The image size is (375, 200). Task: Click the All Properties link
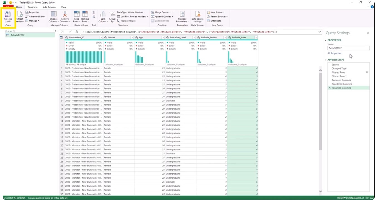coord(334,53)
